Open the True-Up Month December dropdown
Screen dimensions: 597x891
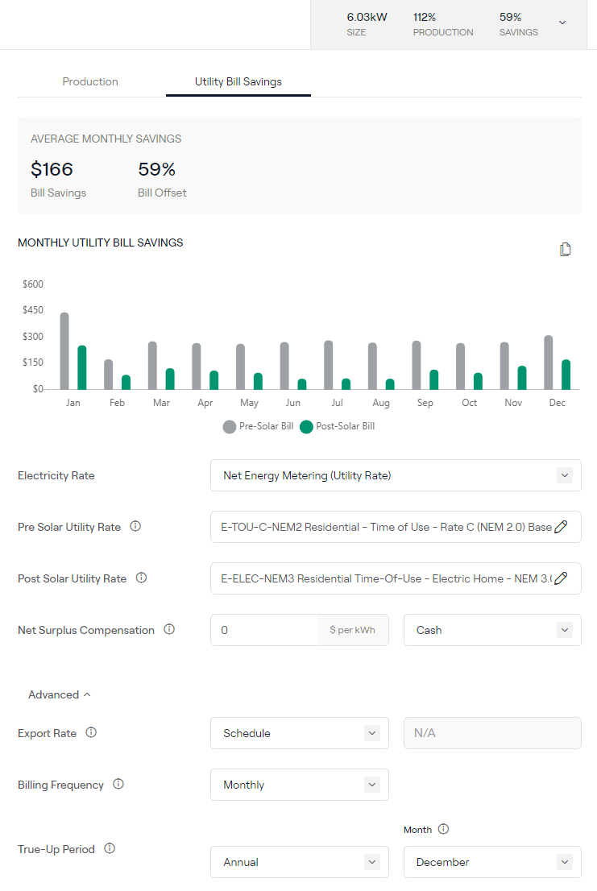pyautogui.click(x=492, y=862)
